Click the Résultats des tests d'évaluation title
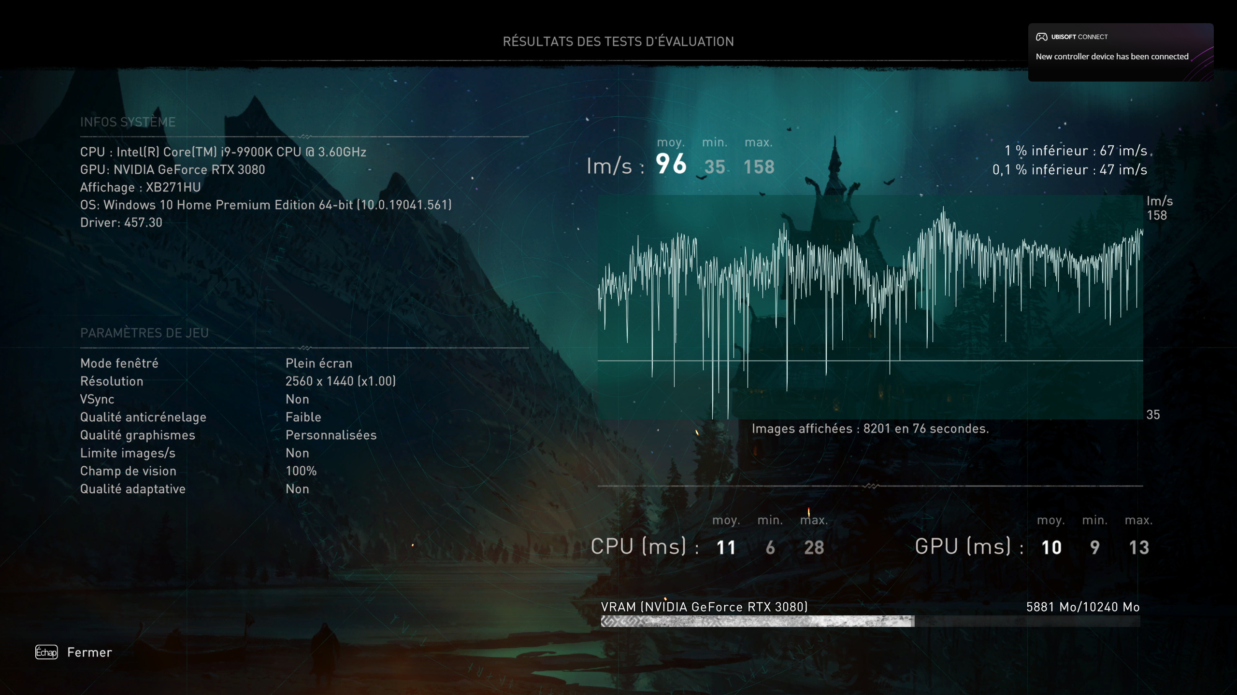 (x=618, y=42)
